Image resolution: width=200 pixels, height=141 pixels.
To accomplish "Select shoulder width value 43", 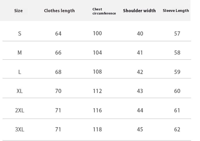I will 140,91.
